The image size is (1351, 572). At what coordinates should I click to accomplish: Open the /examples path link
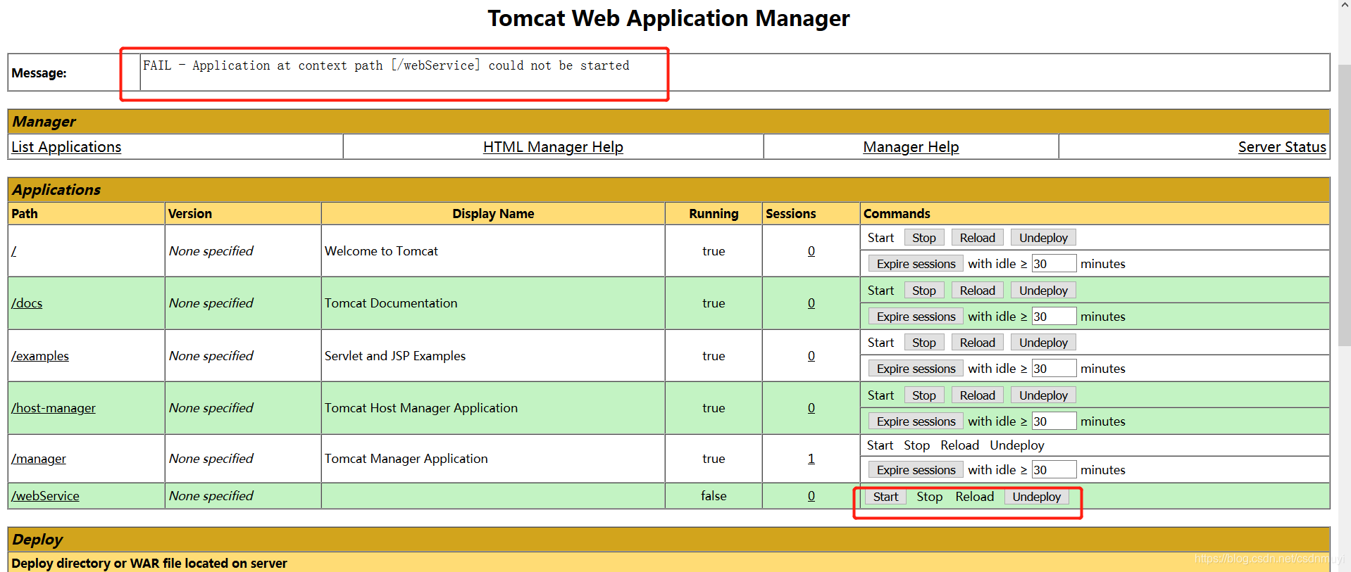[40, 356]
